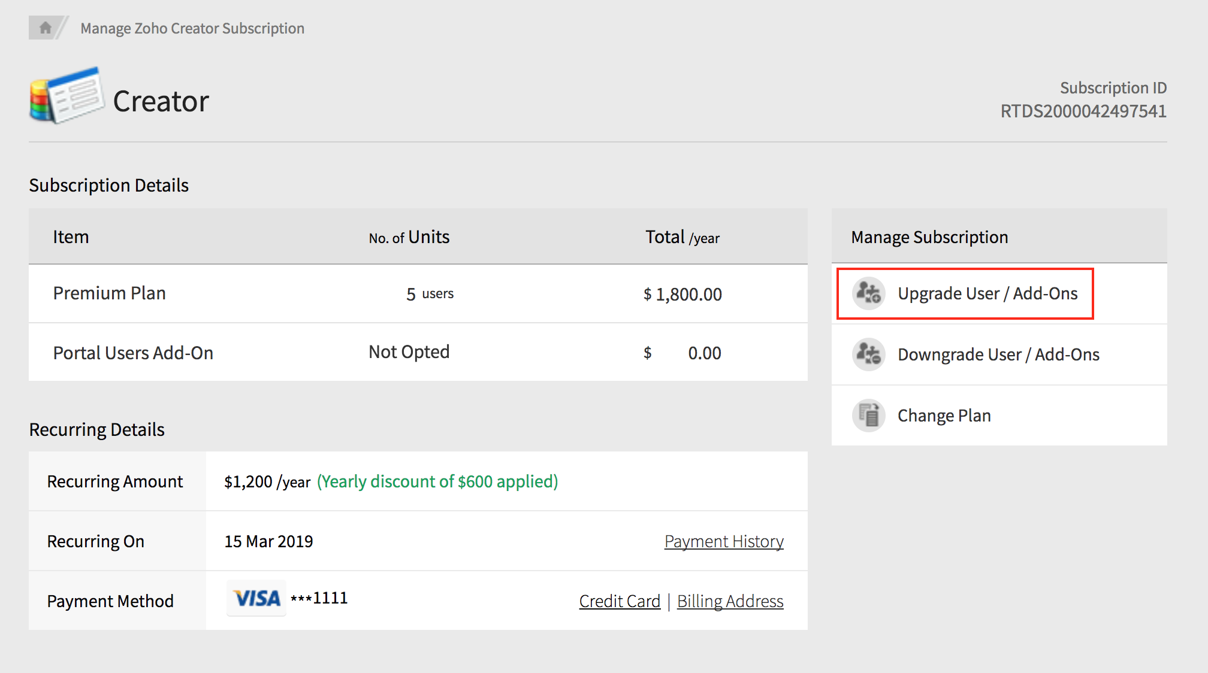1208x673 pixels.
Task: Open Downgrade User / Add-Ons
Action: pos(998,354)
